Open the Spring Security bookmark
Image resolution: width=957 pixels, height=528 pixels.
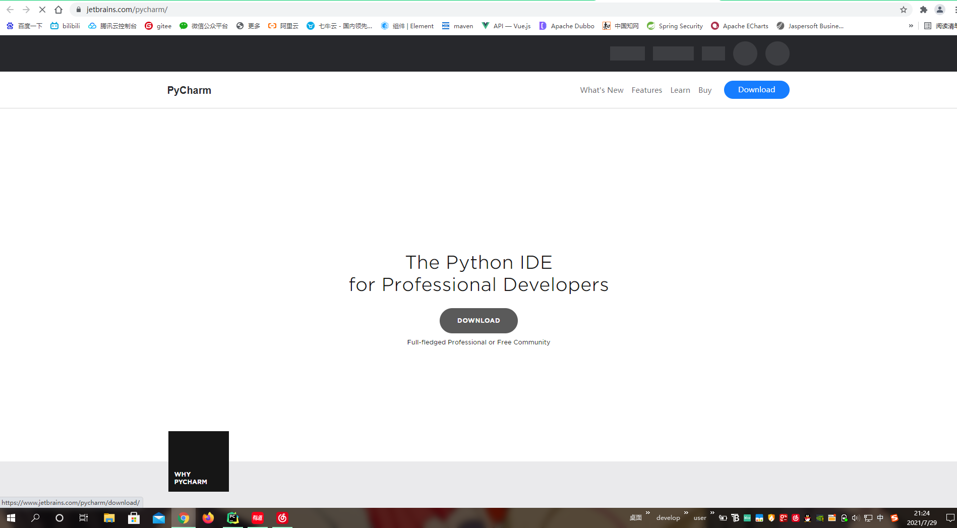(x=675, y=26)
